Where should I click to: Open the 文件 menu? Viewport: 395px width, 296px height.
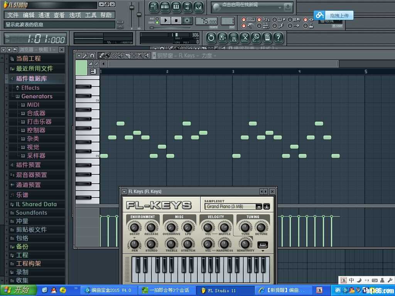point(13,15)
